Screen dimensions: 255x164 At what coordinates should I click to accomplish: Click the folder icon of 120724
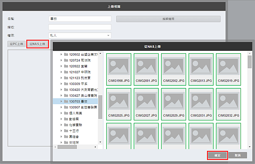pyautogui.click(x=66, y=60)
